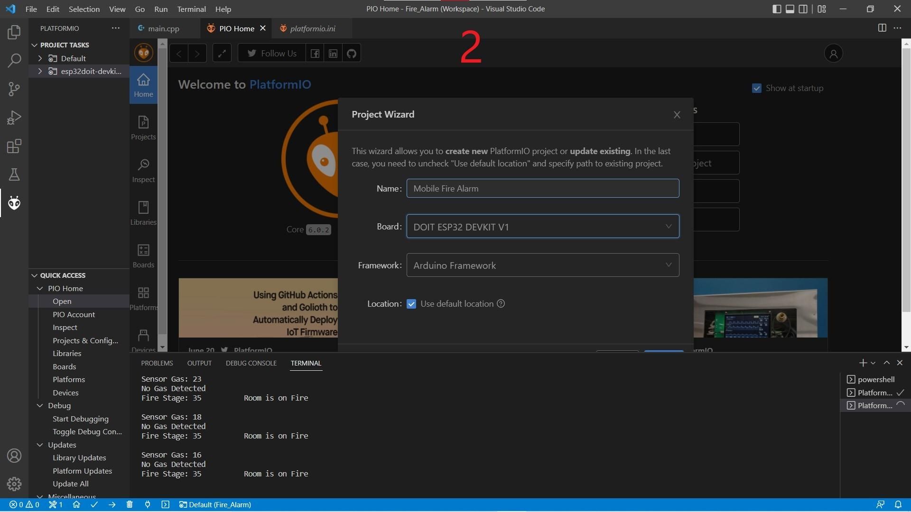Open the Board dropdown

[x=542, y=227]
